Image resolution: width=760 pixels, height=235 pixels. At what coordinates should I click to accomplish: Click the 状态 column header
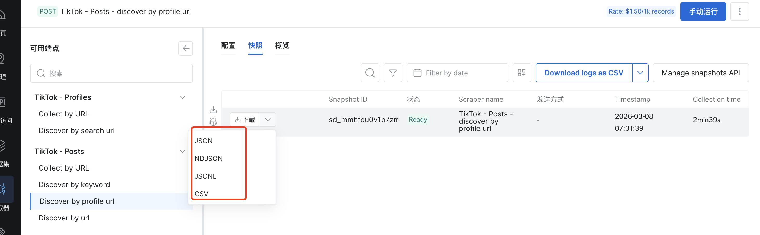(413, 99)
